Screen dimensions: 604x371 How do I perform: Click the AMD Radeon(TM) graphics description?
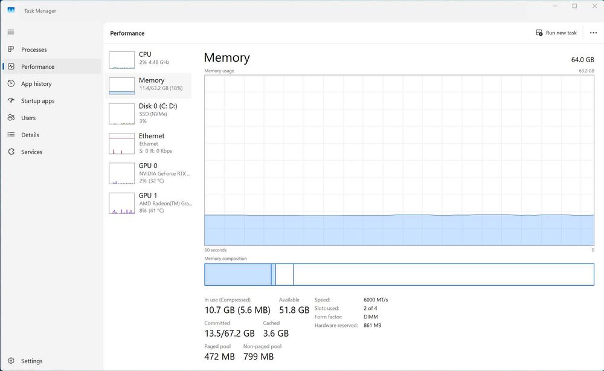[x=165, y=204]
